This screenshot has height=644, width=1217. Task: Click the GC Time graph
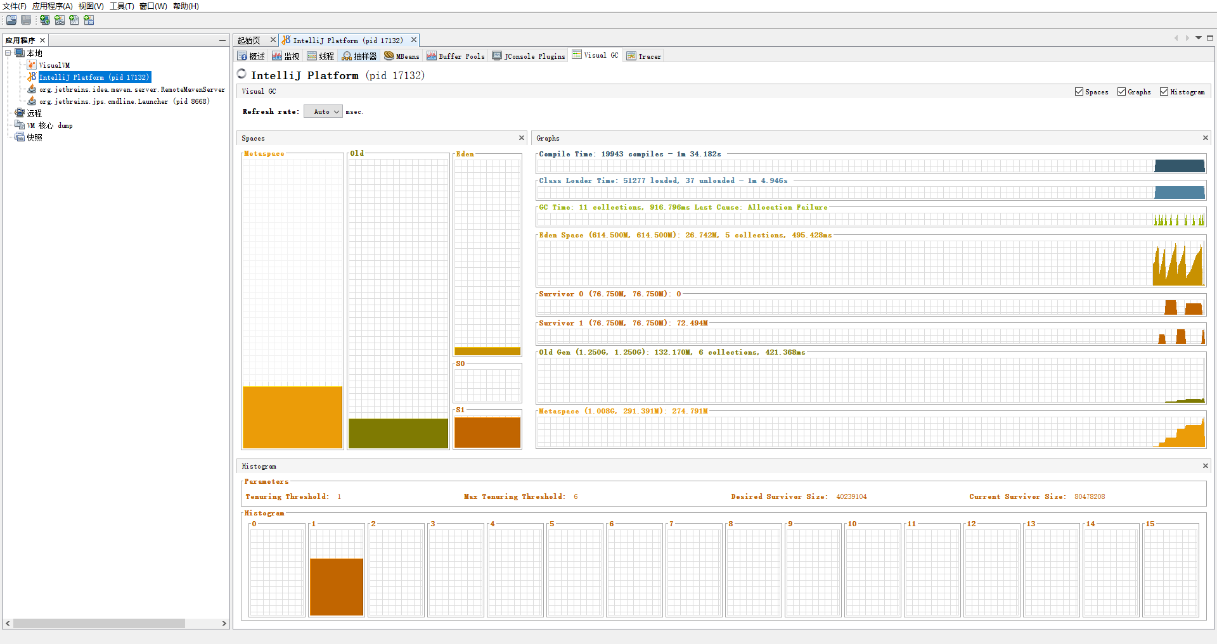coord(871,219)
